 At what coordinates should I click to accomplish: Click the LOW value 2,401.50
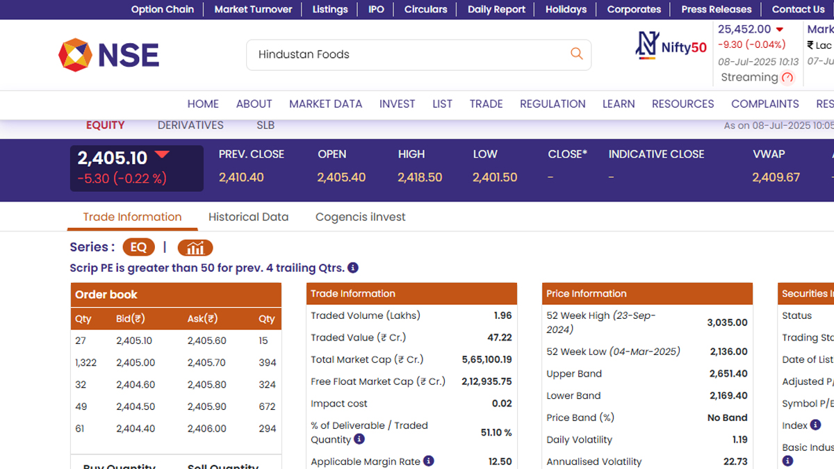(495, 177)
